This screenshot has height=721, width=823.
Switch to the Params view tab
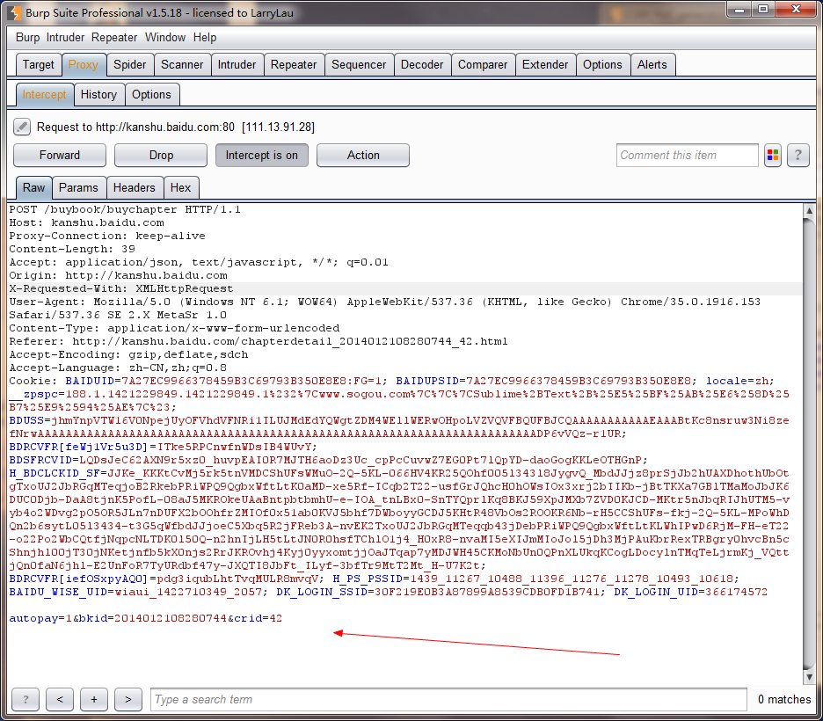tap(78, 188)
